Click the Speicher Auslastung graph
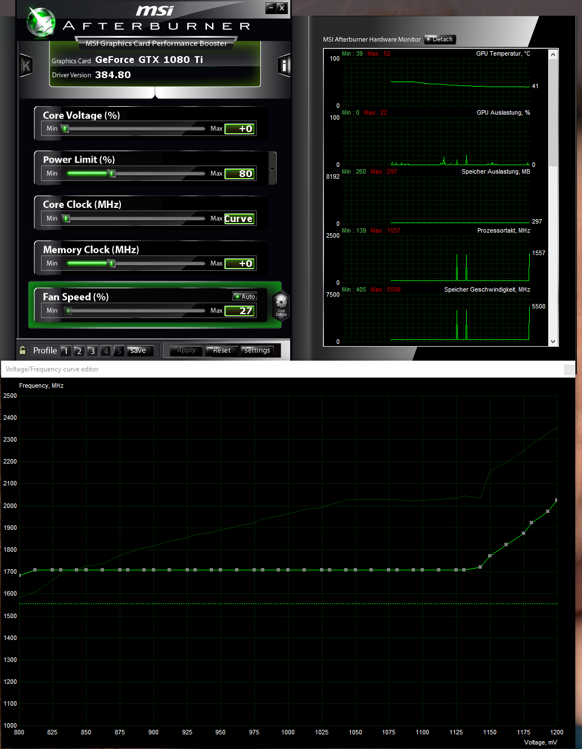The width and height of the screenshot is (582, 749). 436,200
